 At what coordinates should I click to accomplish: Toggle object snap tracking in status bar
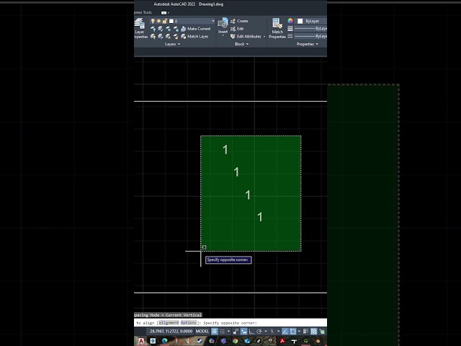click(285, 332)
